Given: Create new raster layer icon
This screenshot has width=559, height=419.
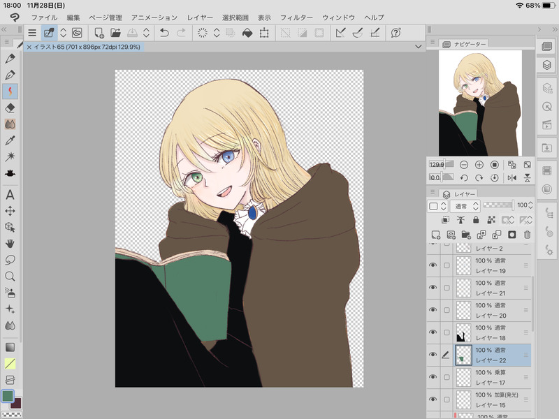Looking at the screenshot, I should [435, 235].
